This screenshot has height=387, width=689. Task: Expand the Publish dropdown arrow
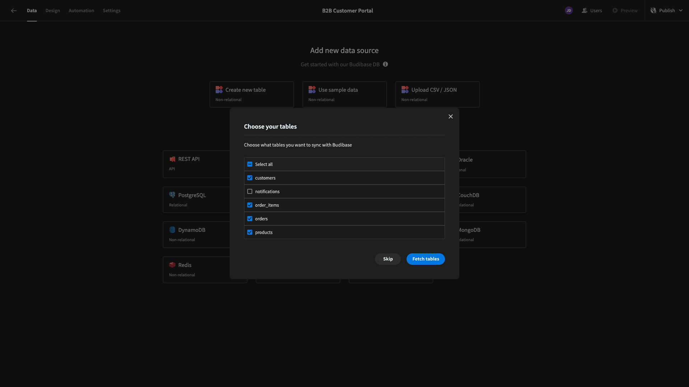[x=681, y=11]
